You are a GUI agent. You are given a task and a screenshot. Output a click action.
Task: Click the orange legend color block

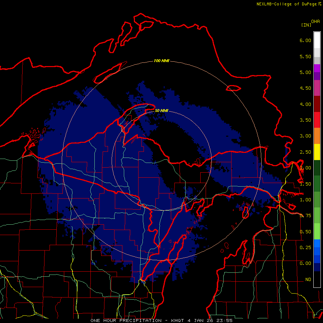(x=317, y=136)
